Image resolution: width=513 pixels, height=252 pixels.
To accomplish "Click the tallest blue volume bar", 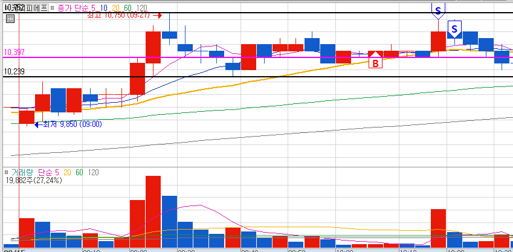I will coord(169,222).
